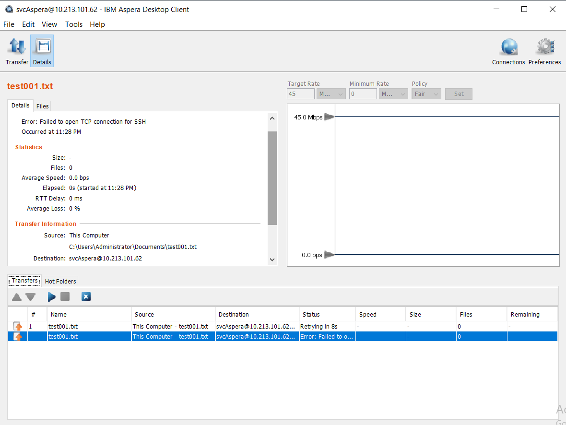This screenshot has width=566, height=425.
Task: Expand the Policy dropdown showing Fair
Action: click(426, 94)
